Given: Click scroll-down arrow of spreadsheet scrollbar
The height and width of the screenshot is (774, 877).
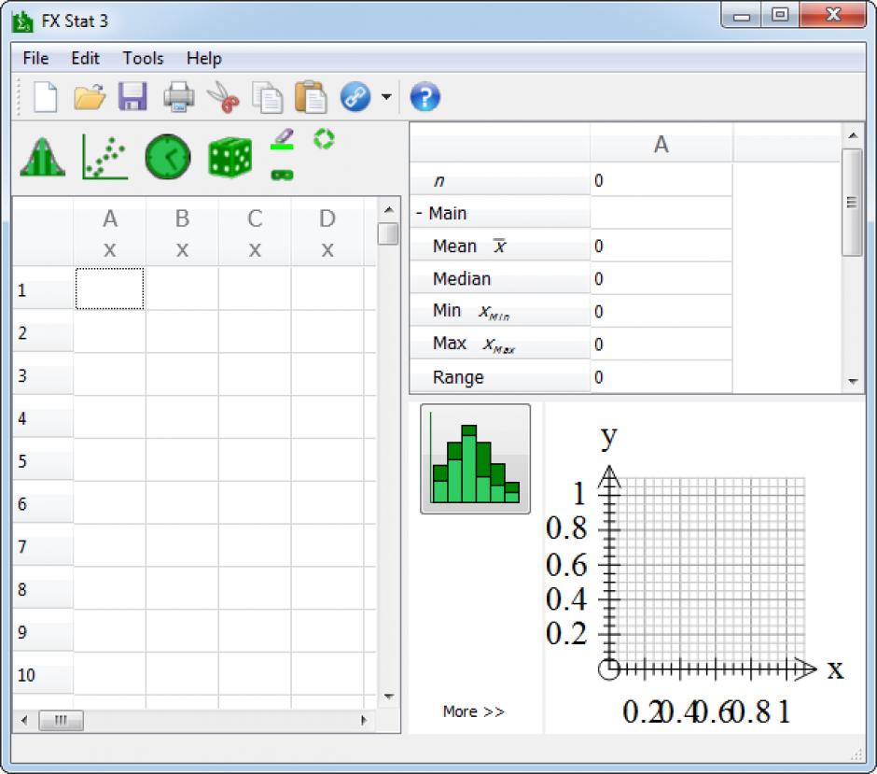Looking at the screenshot, I should (389, 697).
